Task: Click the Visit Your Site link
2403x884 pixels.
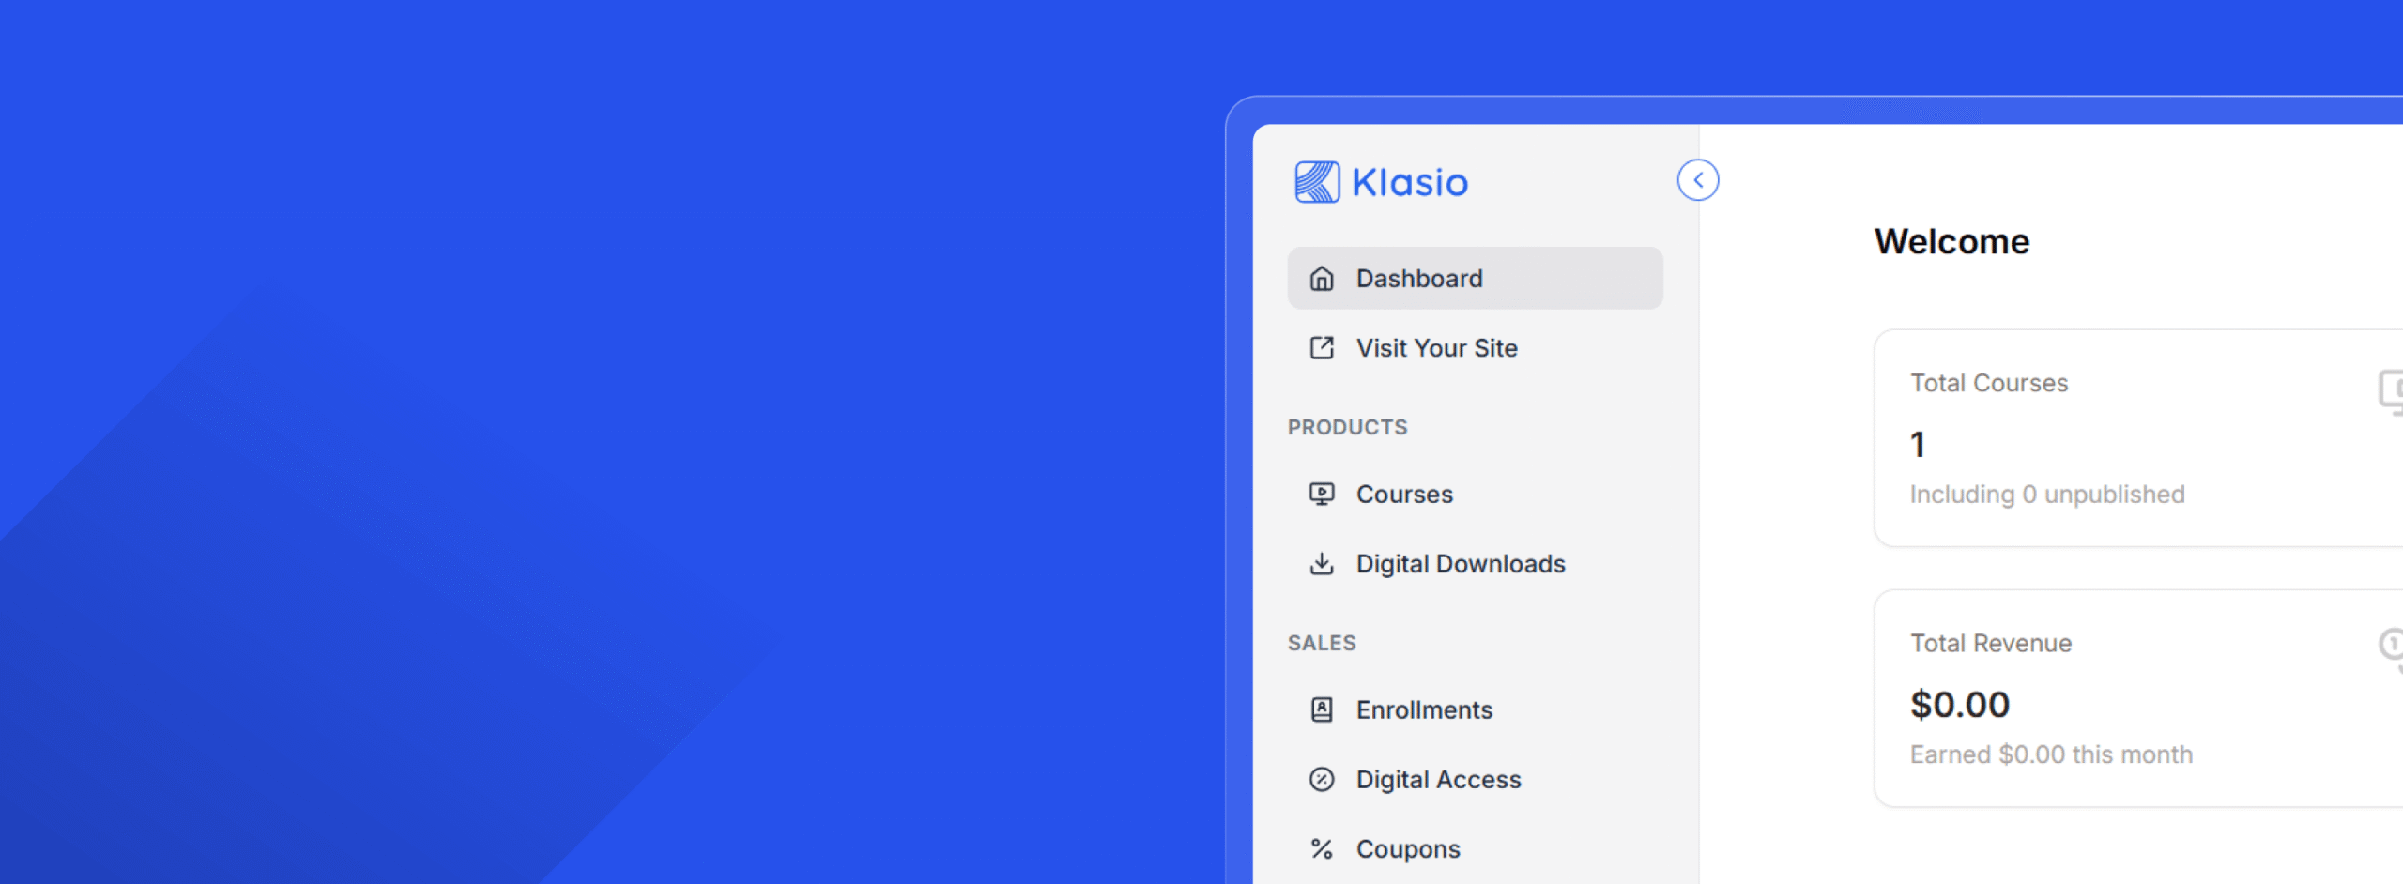Action: (x=1435, y=347)
